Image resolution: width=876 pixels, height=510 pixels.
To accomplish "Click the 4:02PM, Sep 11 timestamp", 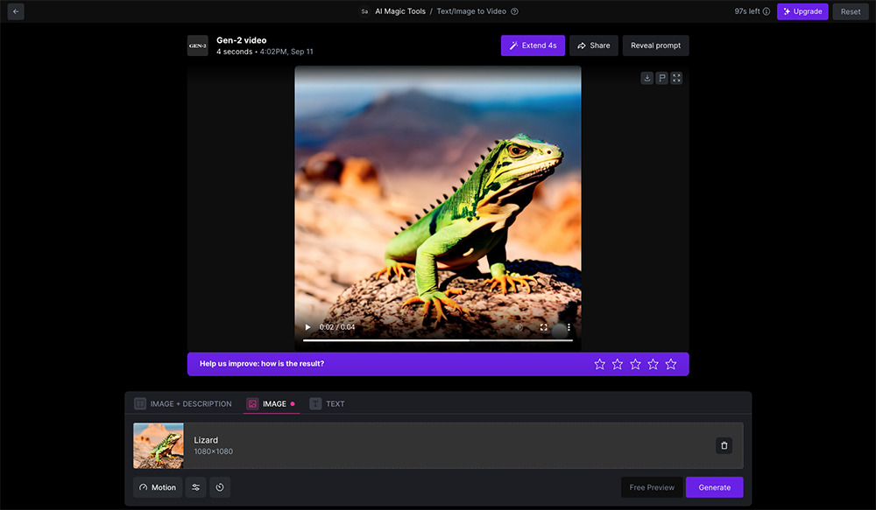I will pyautogui.click(x=286, y=52).
